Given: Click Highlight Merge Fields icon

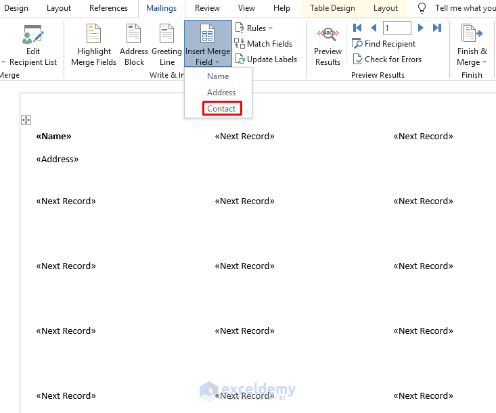Looking at the screenshot, I should click(x=93, y=34).
